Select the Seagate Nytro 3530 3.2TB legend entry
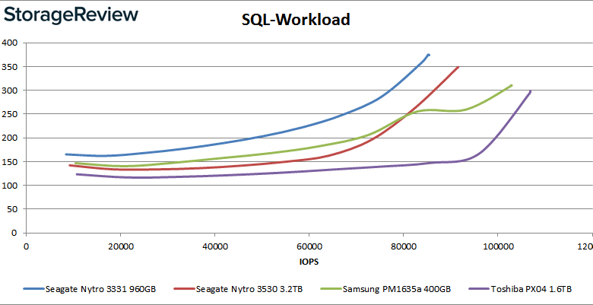Viewport: 593px width, 305px height. (x=238, y=289)
